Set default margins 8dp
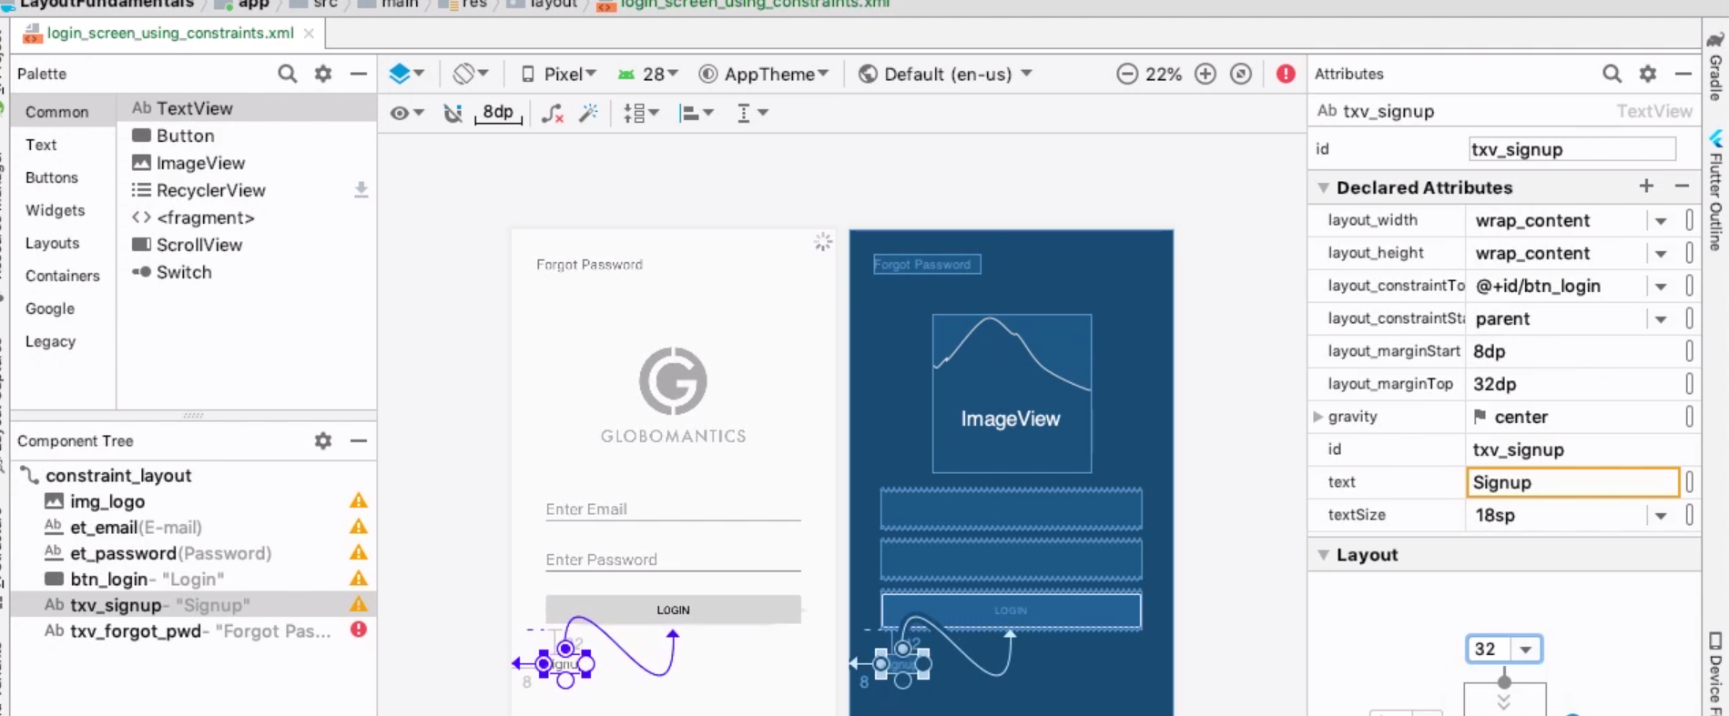The image size is (1729, 716). point(498,113)
